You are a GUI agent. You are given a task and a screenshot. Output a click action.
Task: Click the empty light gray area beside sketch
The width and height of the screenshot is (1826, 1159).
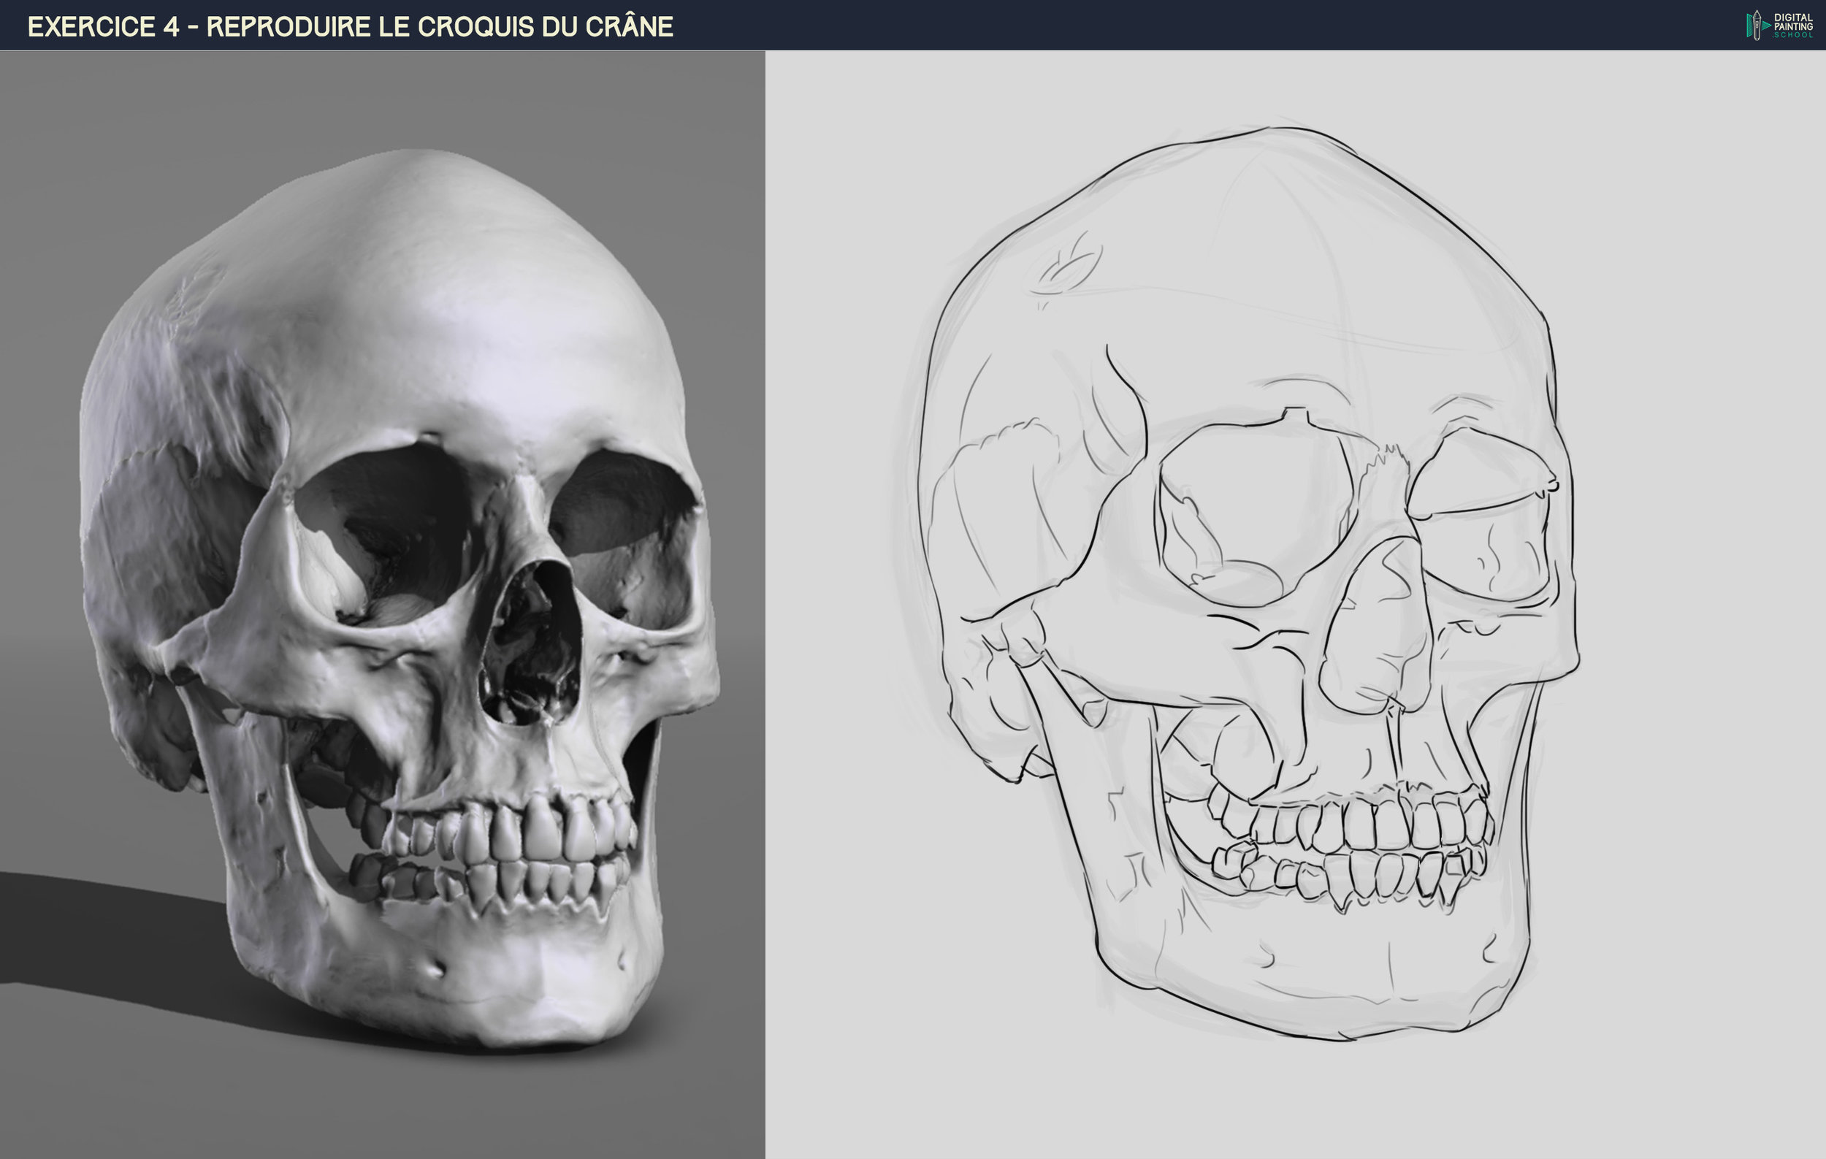tap(1706, 606)
